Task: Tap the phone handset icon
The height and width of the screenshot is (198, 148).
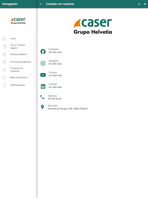Action: (x=42, y=97)
